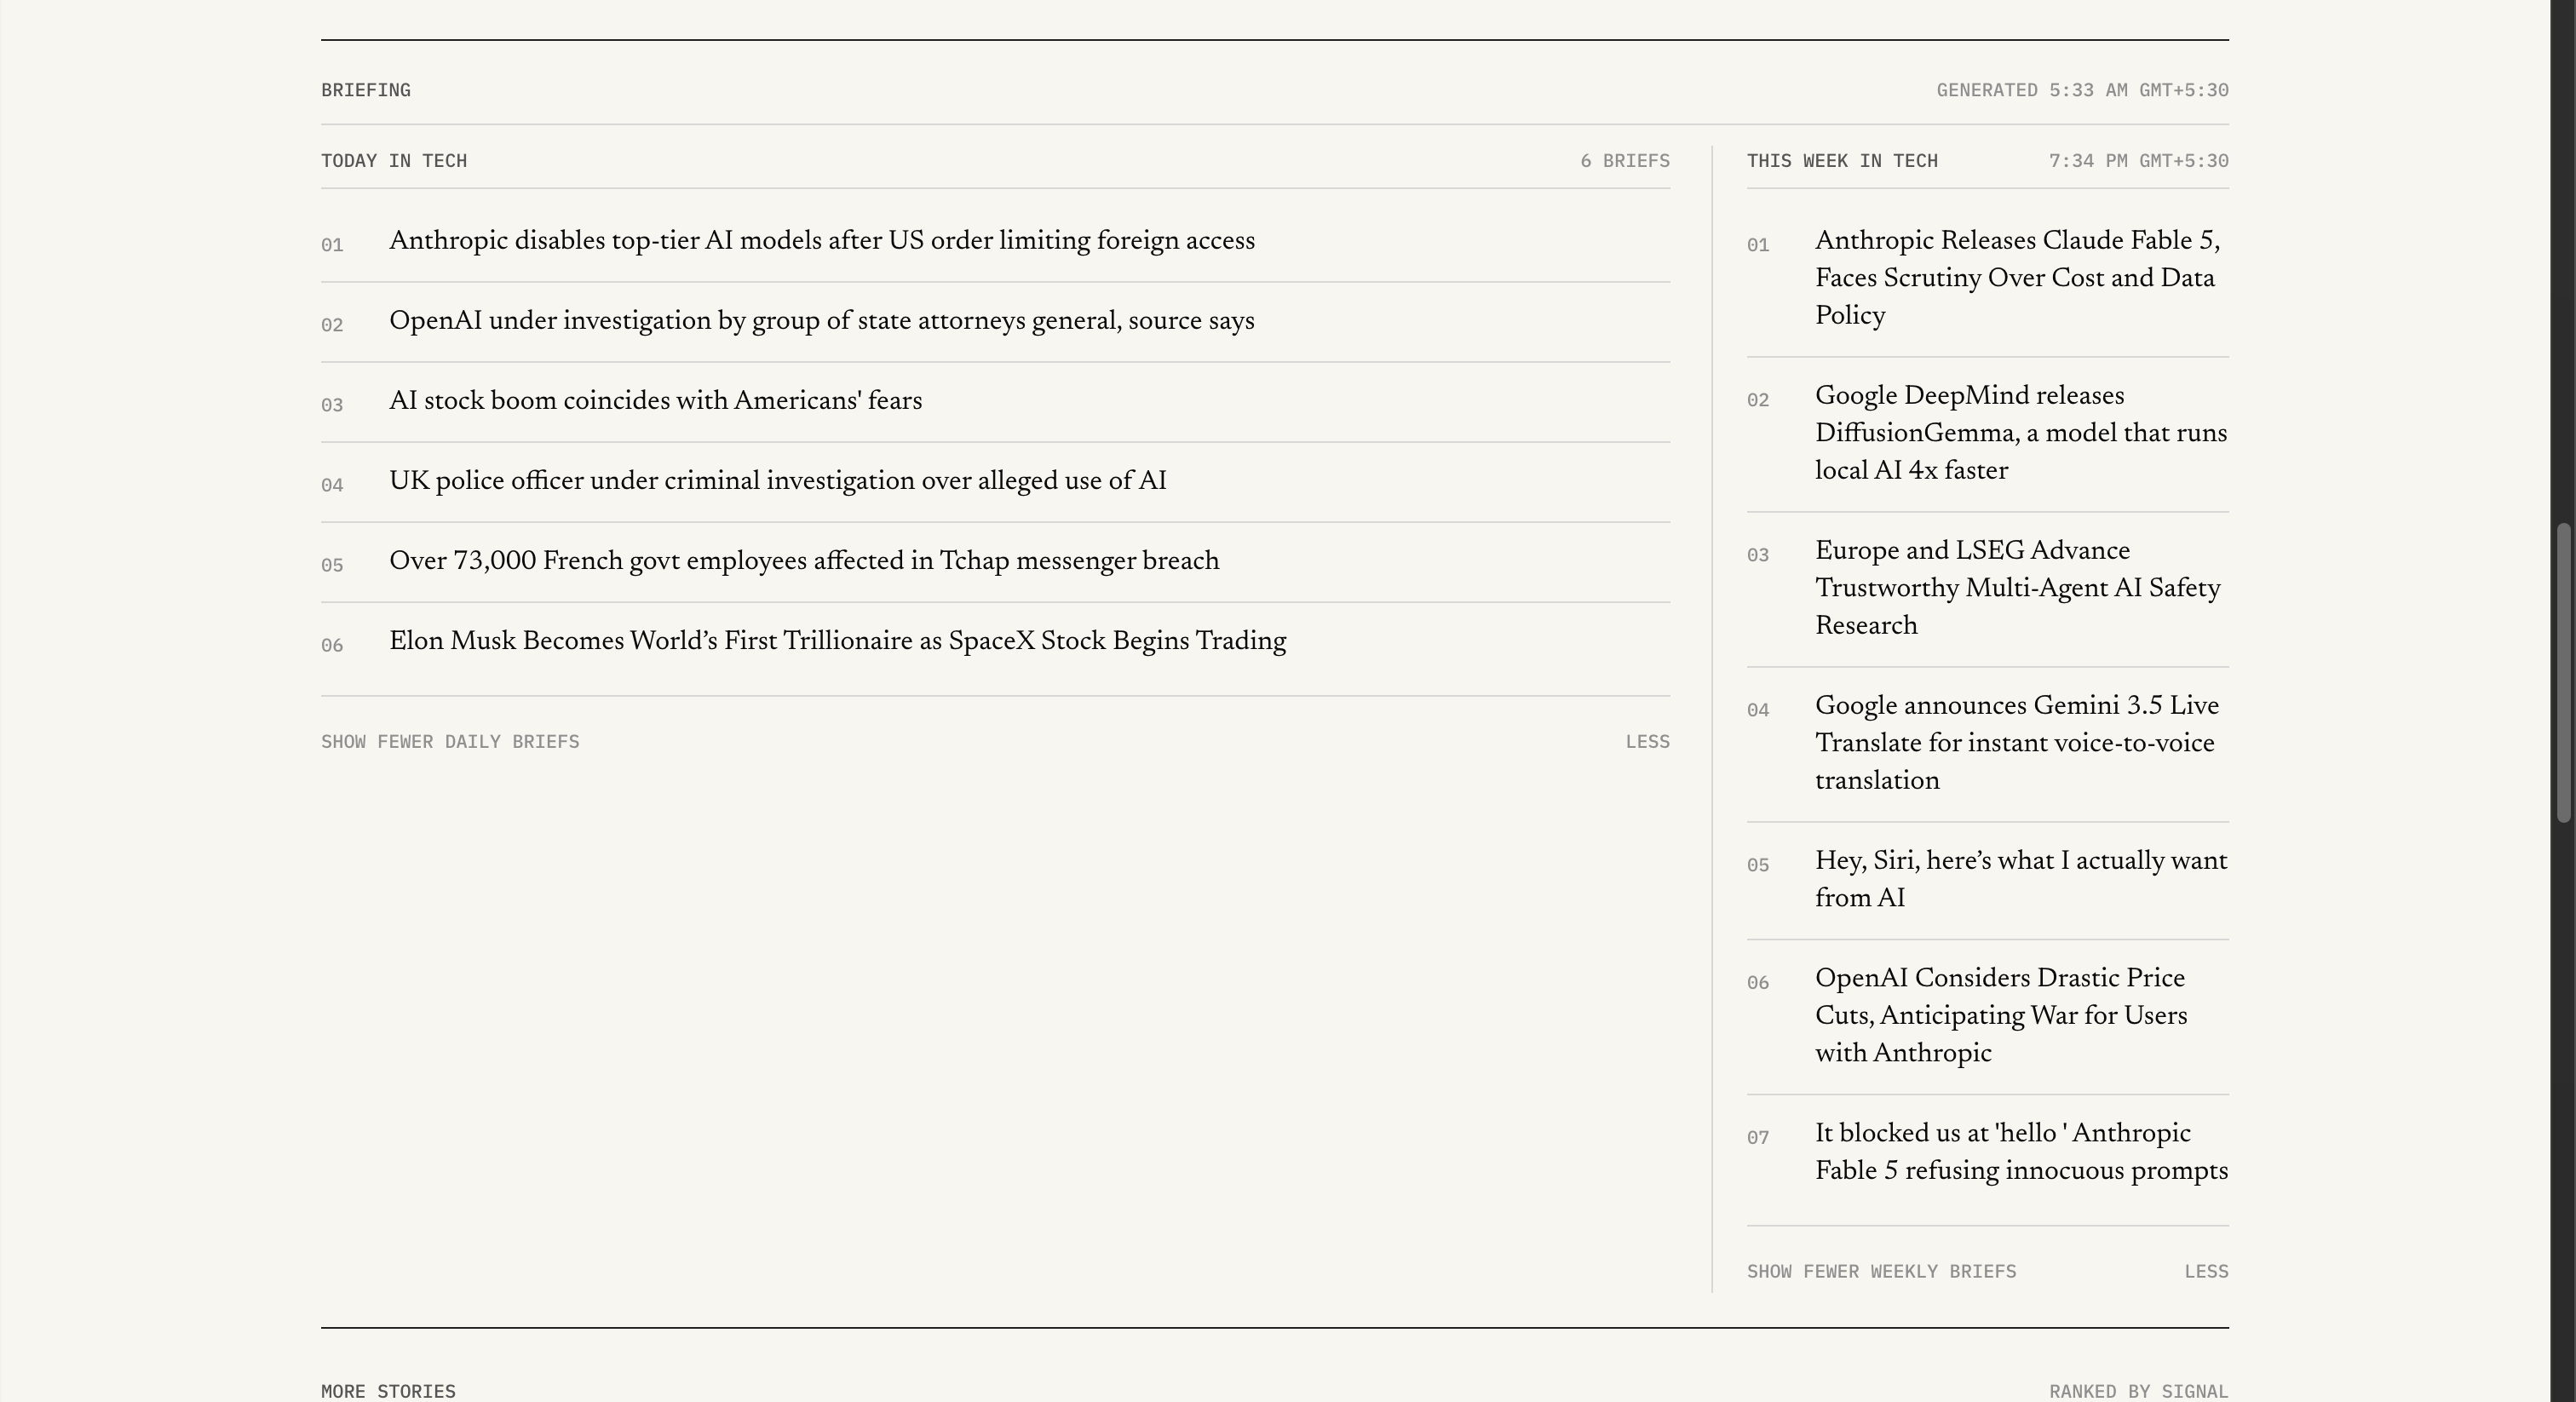Click number 01 beside Anthropic disables top-tier story
Image resolution: width=2576 pixels, height=1402 pixels.
pos(332,245)
